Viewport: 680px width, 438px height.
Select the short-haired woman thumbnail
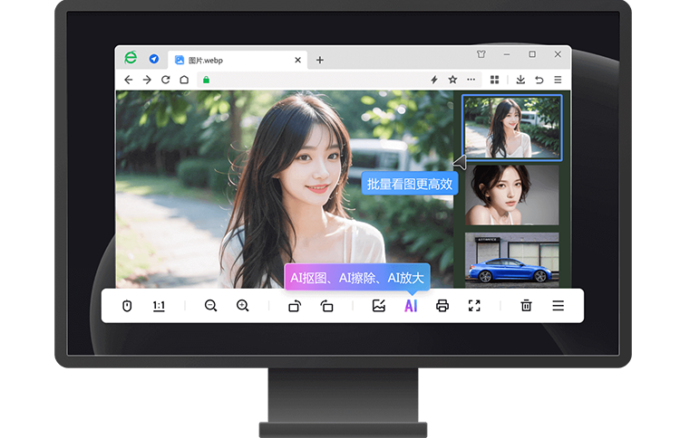pos(512,195)
